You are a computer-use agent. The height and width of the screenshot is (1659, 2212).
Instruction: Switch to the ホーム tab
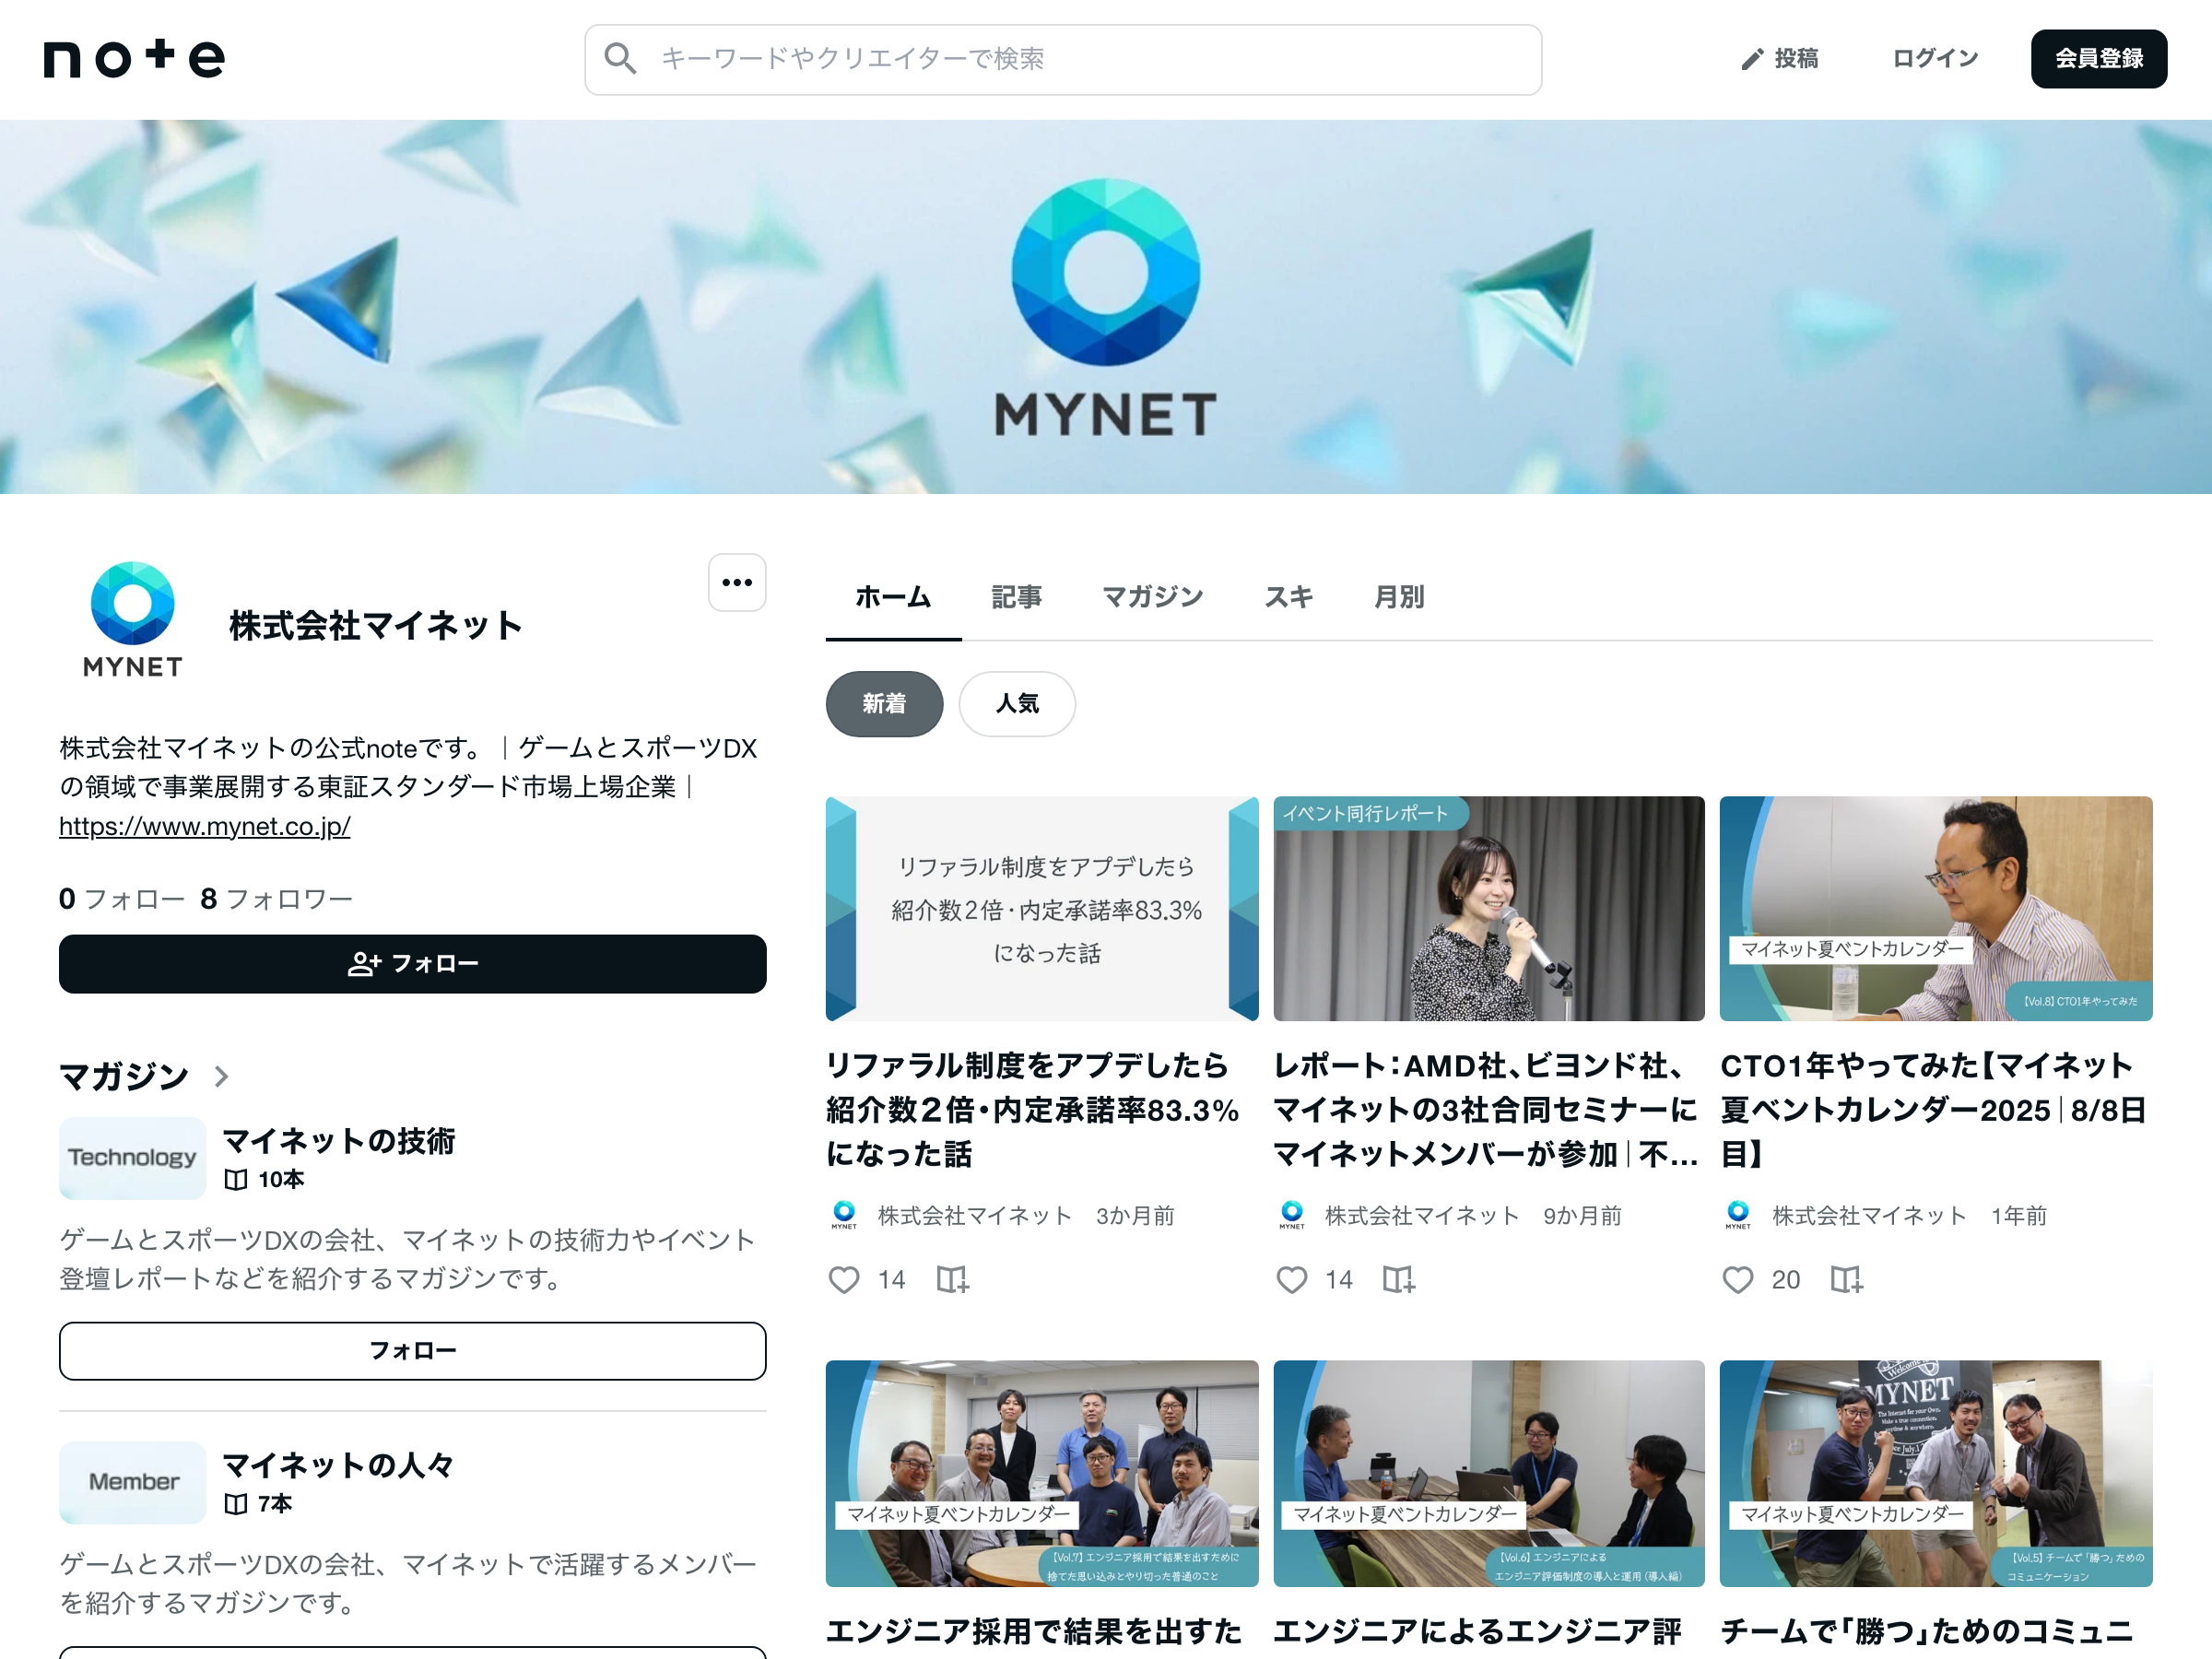coord(893,597)
